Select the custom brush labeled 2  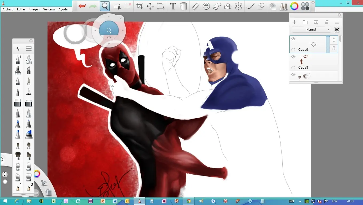[x=29, y=186]
